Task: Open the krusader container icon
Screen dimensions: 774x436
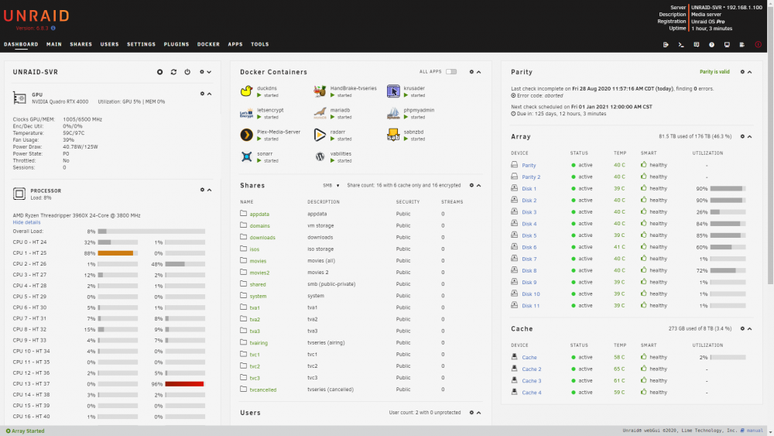Action: 393,91
